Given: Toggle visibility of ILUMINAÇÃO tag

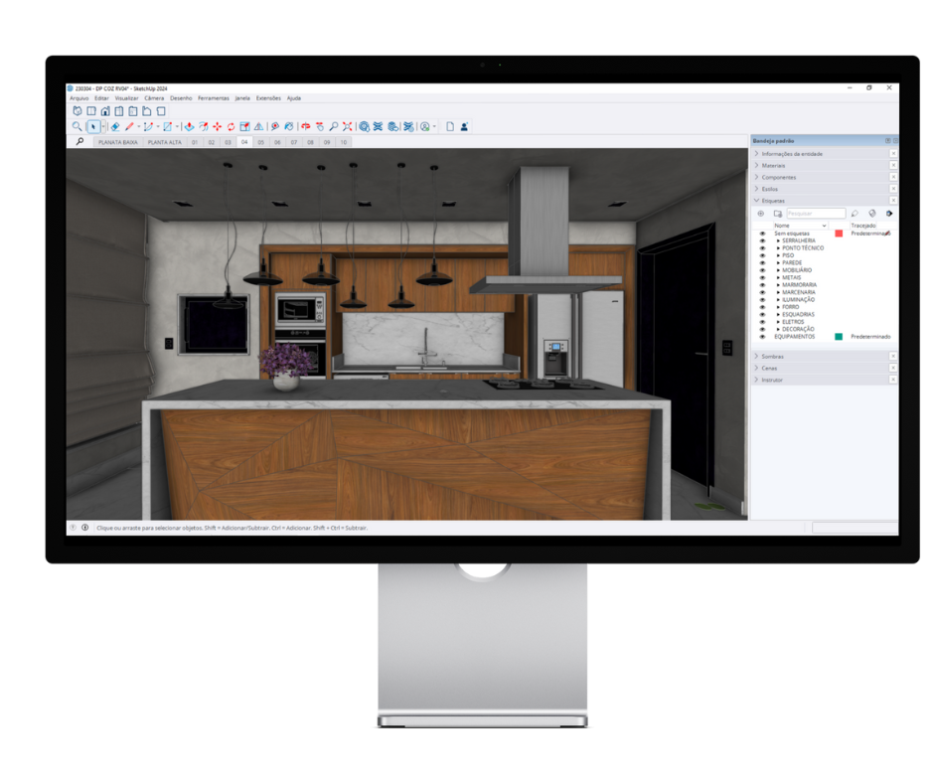Looking at the screenshot, I should point(762,299).
